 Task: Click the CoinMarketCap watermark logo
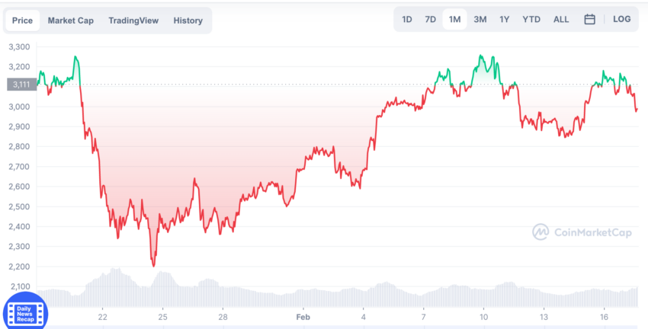582,232
